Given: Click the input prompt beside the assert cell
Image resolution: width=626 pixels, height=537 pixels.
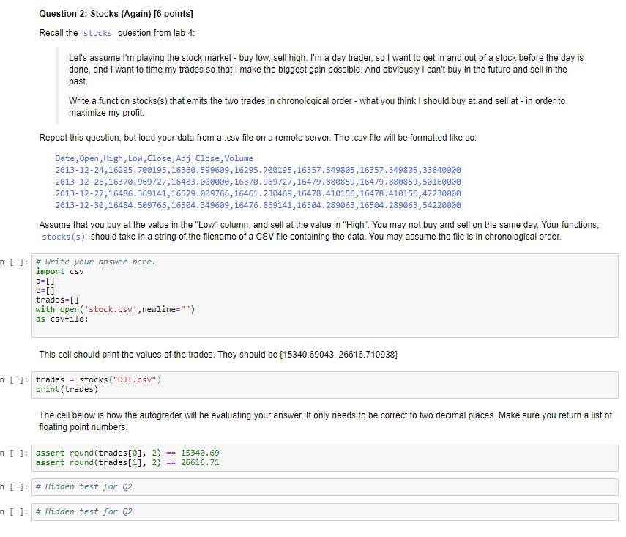Looking at the screenshot, I should [x=15, y=453].
